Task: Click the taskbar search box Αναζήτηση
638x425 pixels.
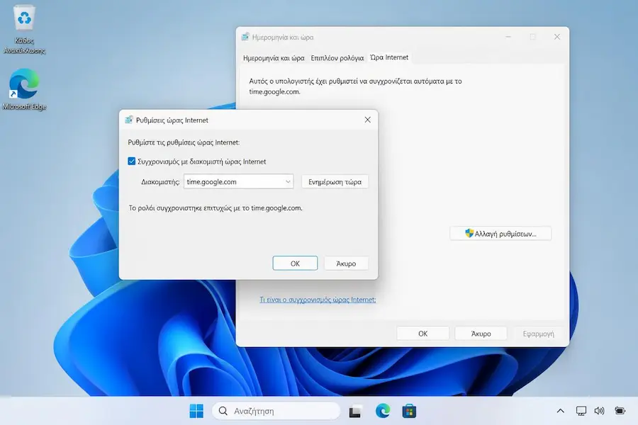Action: click(276, 411)
